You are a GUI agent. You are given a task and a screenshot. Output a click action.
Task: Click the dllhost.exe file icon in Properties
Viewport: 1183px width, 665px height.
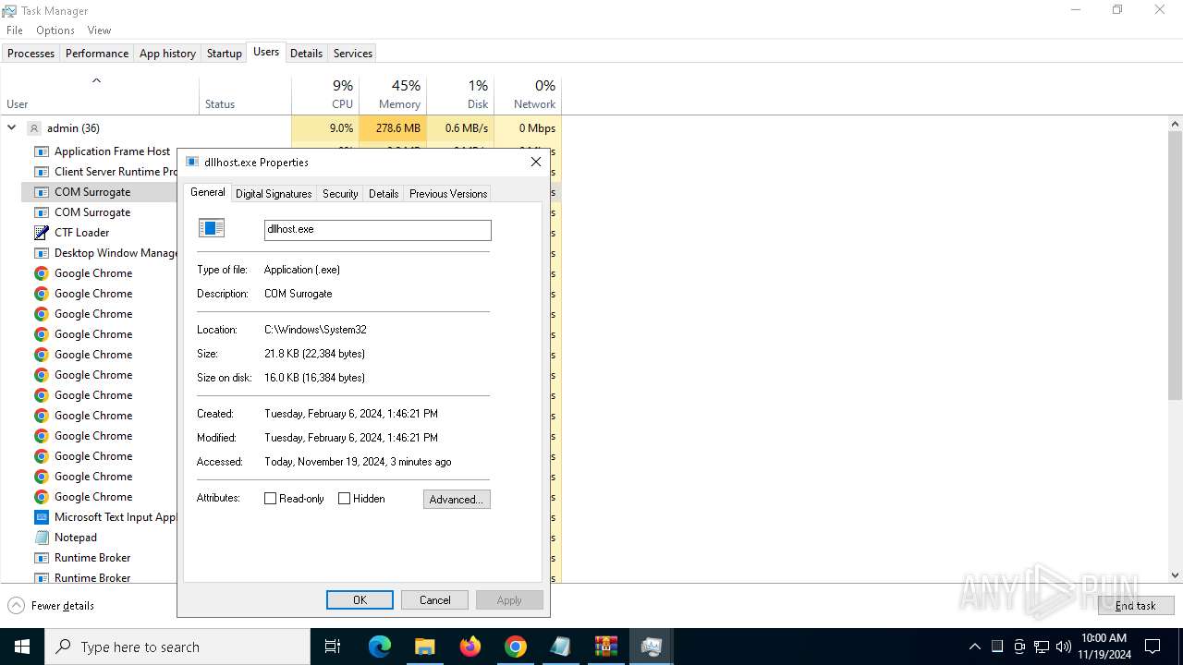pos(212,228)
